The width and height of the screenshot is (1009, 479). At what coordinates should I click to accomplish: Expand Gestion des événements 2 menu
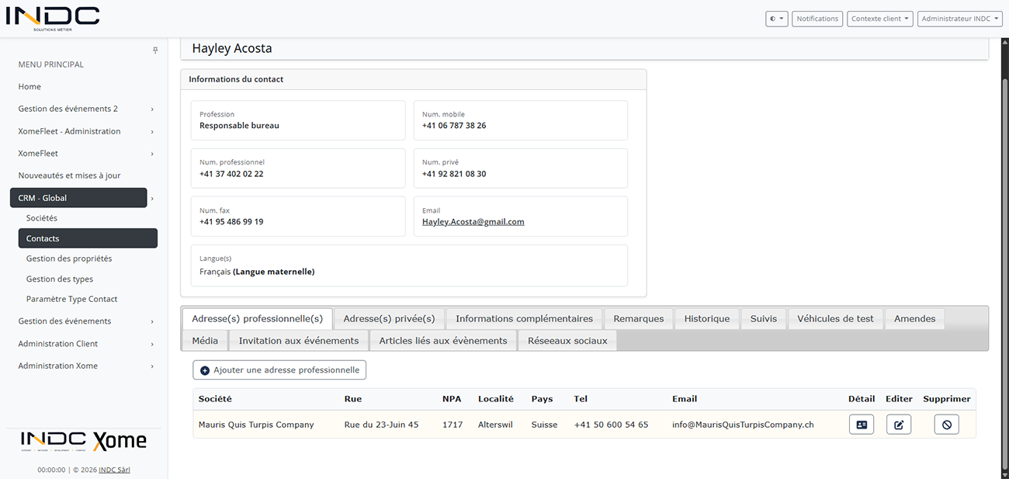click(x=84, y=109)
